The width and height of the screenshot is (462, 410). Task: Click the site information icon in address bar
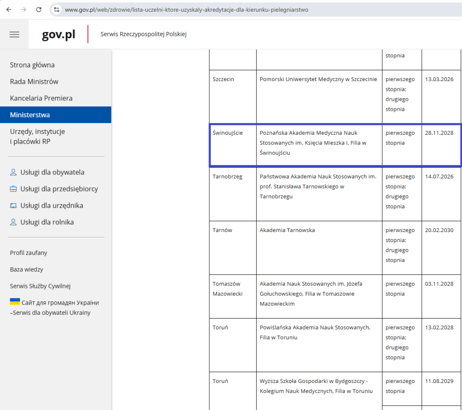(56, 9)
